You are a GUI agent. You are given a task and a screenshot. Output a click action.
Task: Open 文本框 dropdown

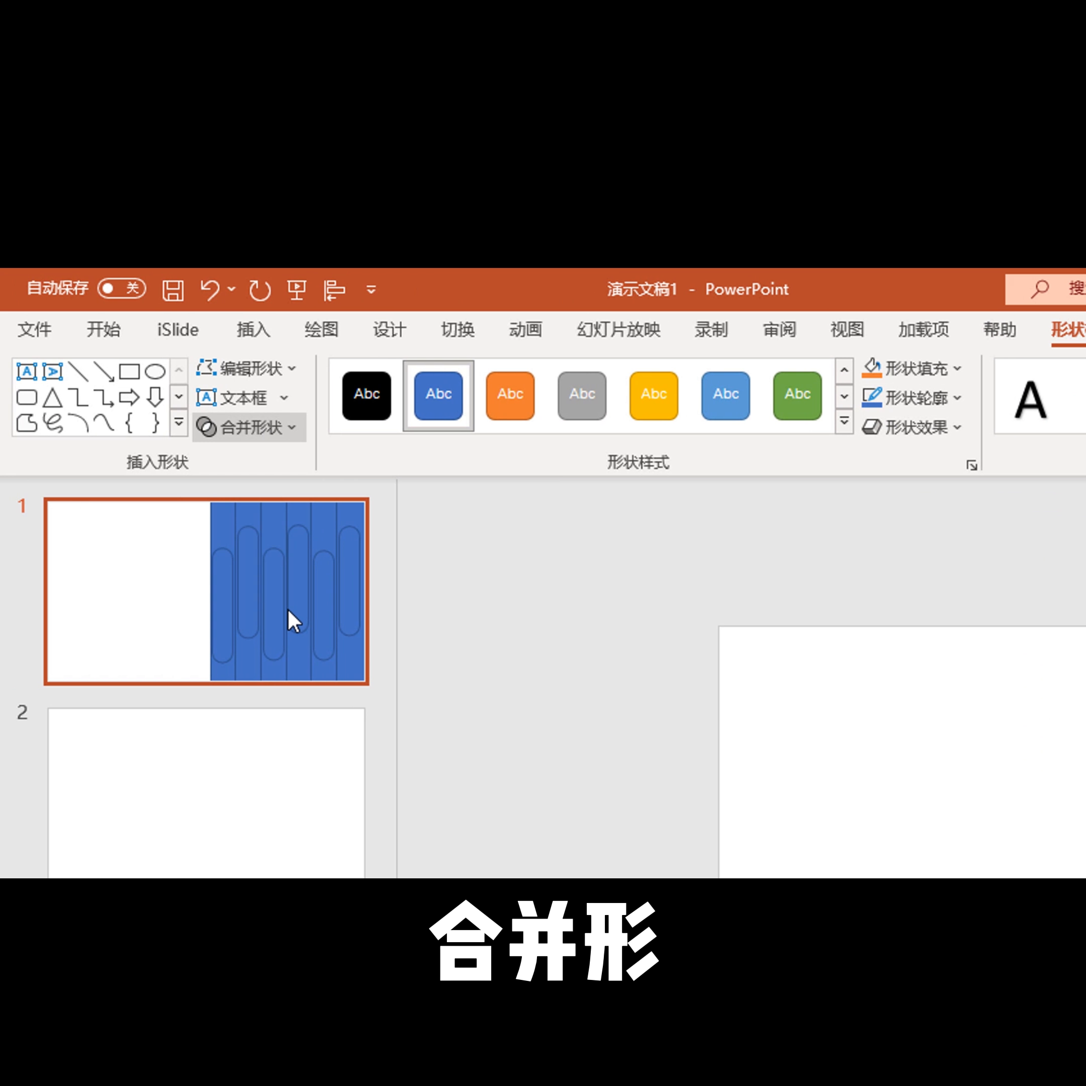[x=242, y=398]
